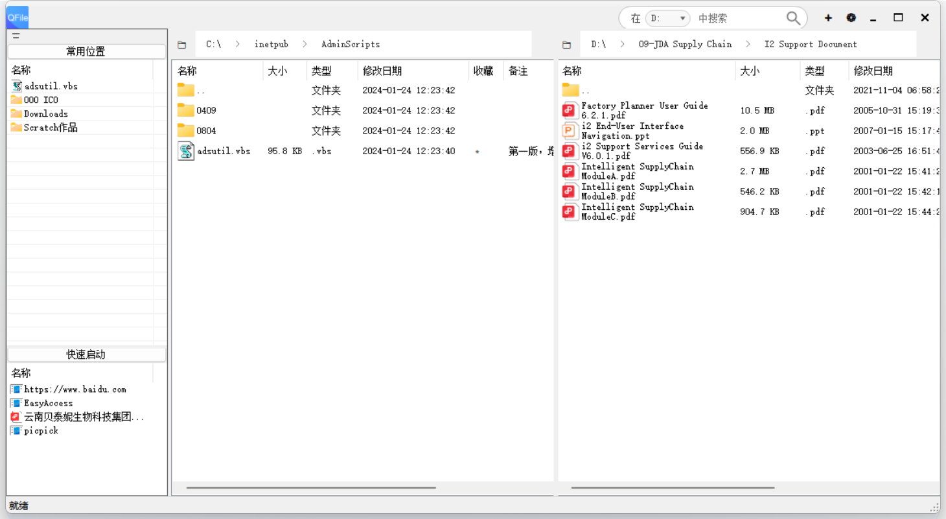
Task: Sort right pane by 修改日期 column
Action: tap(894, 71)
